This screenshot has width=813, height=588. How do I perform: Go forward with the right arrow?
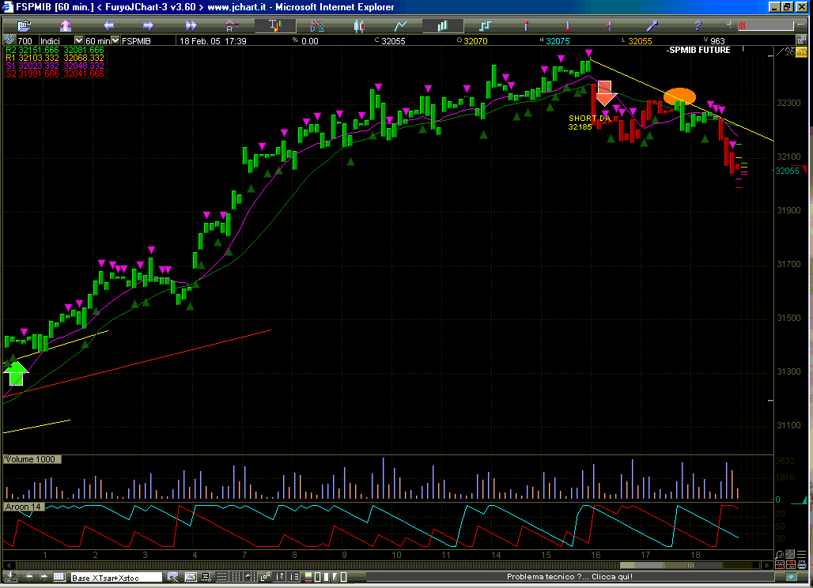pyautogui.click(x=148, y=26)
